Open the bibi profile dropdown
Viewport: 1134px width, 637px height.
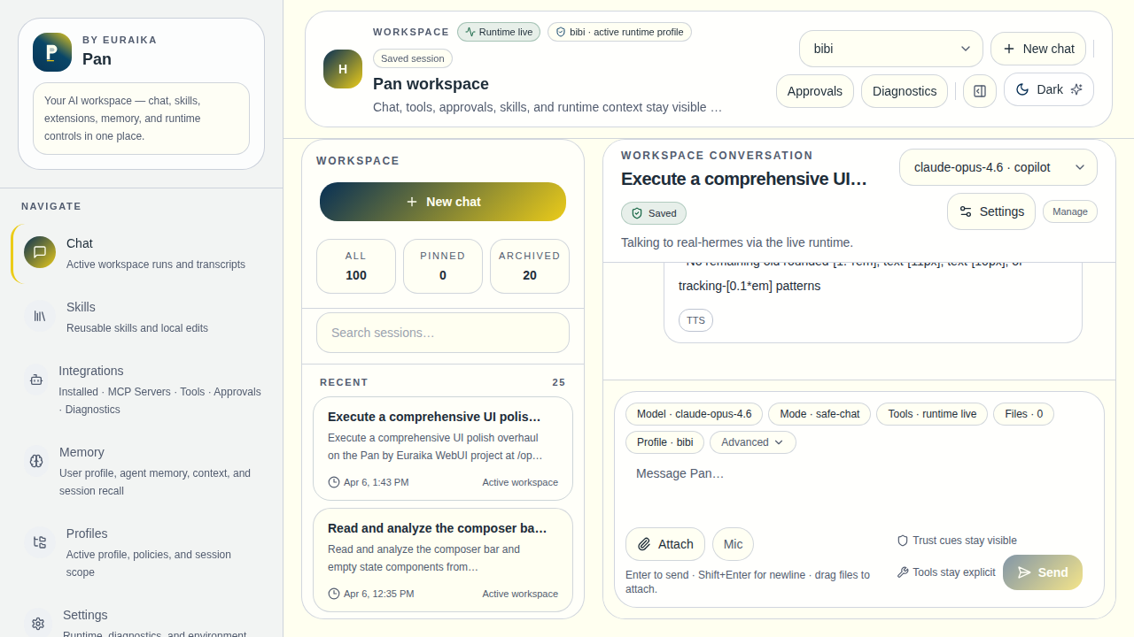point(891,49)
